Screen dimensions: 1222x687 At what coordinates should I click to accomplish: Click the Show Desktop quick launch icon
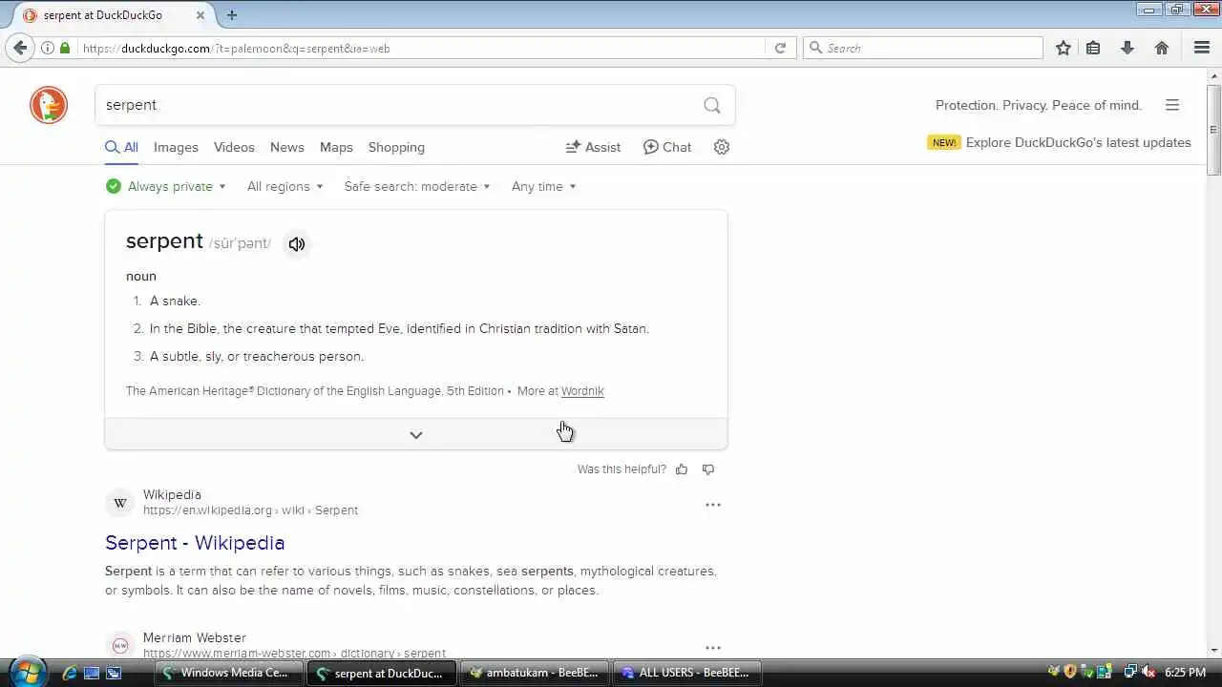92,673
